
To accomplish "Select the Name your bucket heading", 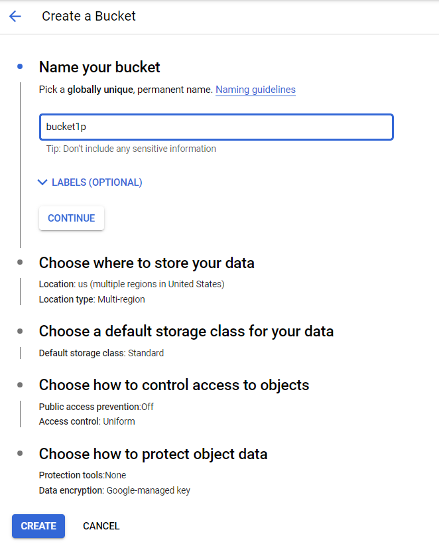I will [99, 67].
